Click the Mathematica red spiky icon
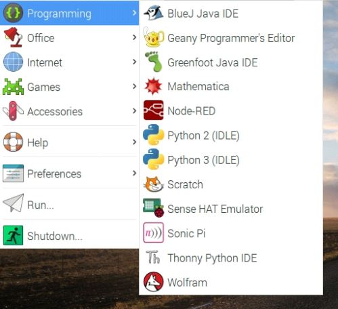Image resolution: width=338 pixels, height=309 pixels. coord(153,86)
